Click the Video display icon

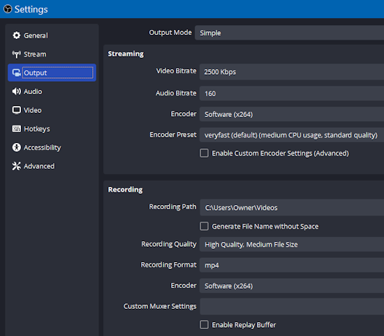17,110
